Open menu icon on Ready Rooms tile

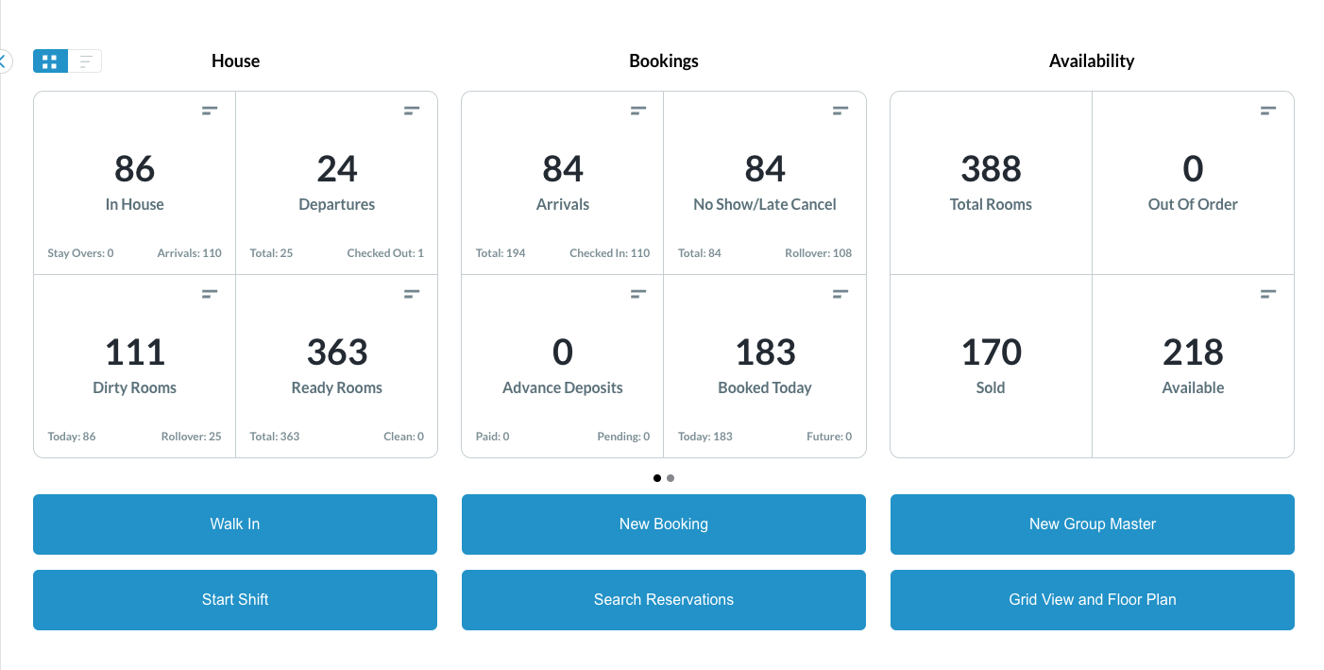click(x=412, y=294)
